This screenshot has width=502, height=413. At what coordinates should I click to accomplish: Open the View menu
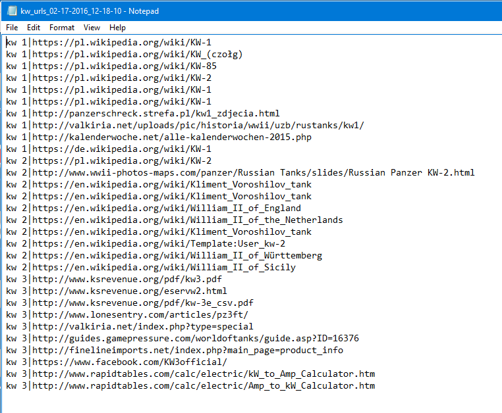point(92,28)
